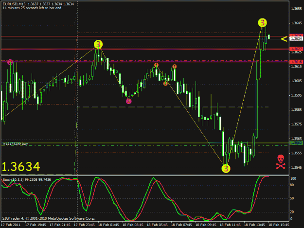Screen dimensions: 304x228
Task: Click the '17 Feb 23:45' time label
Action: click(x=84, y=225)
